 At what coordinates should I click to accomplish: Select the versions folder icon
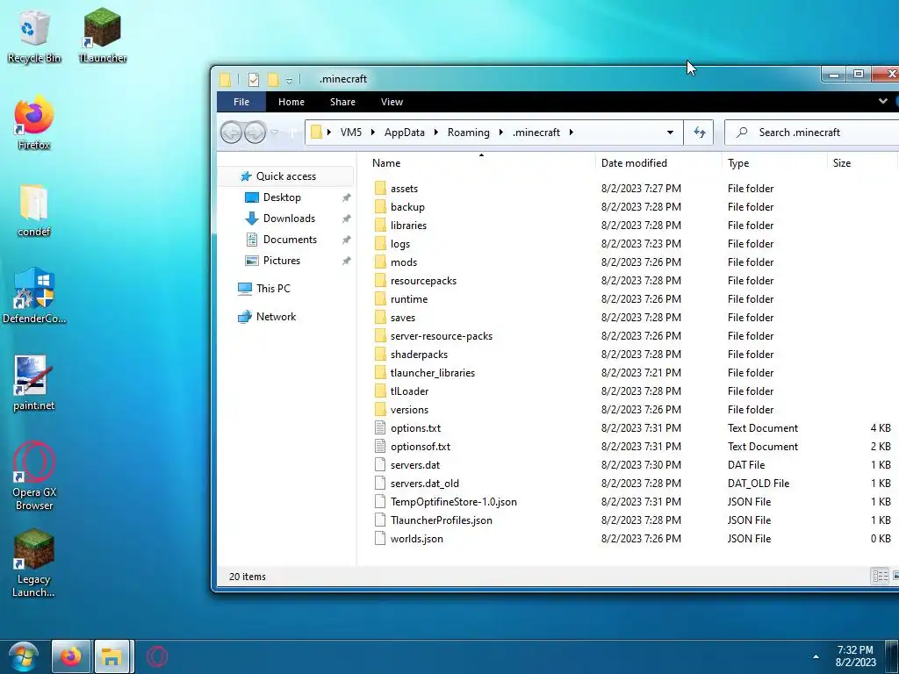[380, 409]
